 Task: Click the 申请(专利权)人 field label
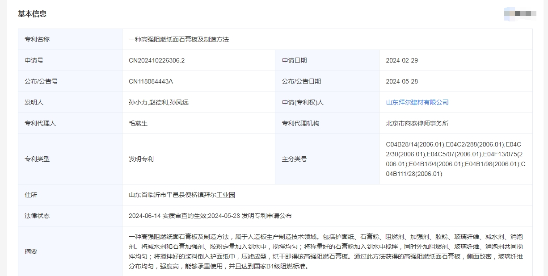click(303, 102)
